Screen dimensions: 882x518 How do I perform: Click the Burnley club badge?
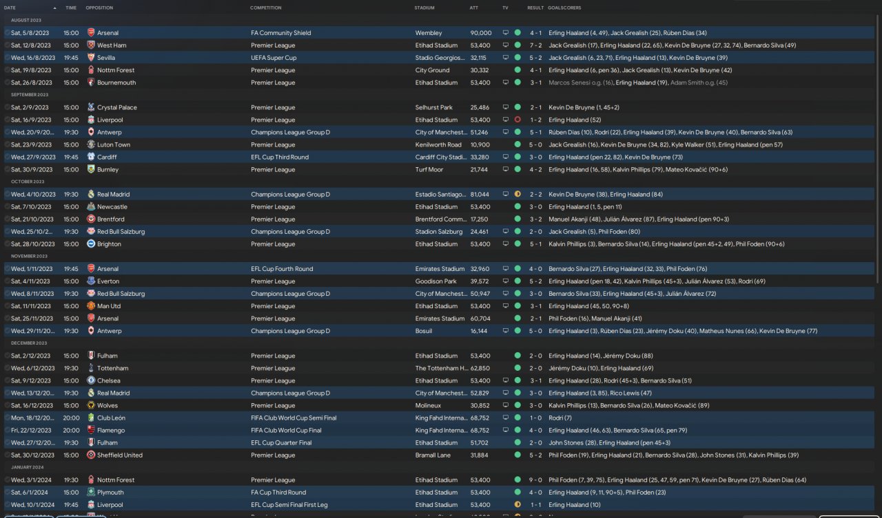tap(91, 169)
